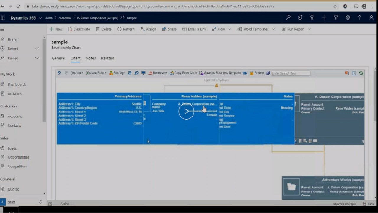Open the settings gear icon

click(348, 18)
